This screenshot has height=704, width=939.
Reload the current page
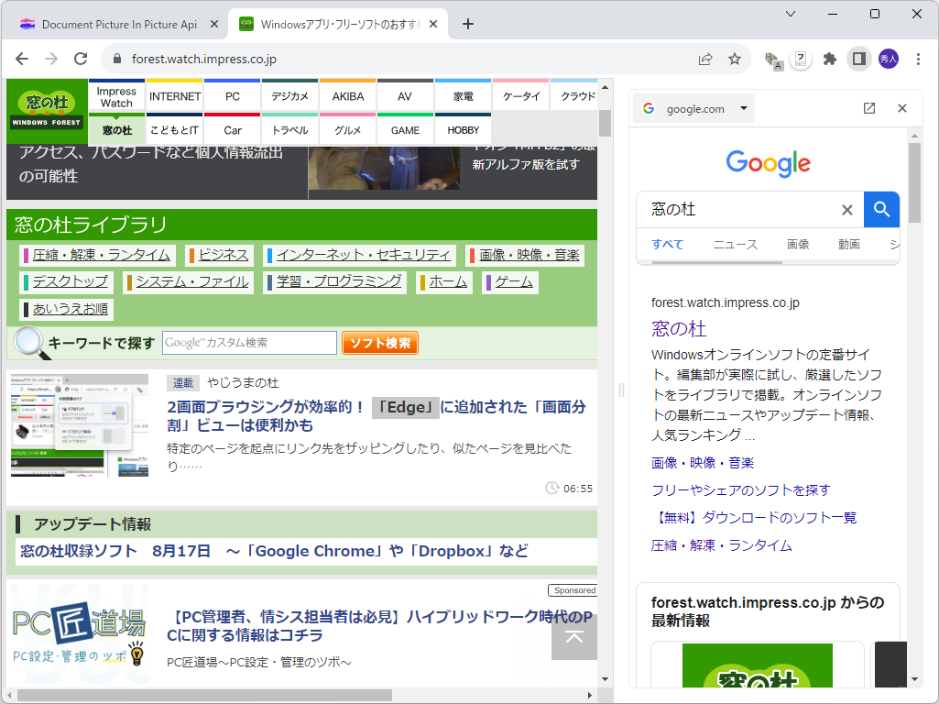81,58
